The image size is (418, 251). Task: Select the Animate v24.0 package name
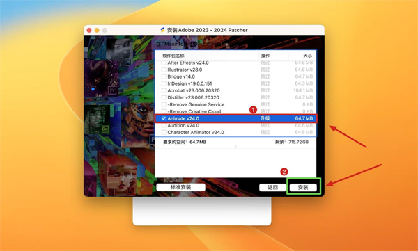coord(183,118)
